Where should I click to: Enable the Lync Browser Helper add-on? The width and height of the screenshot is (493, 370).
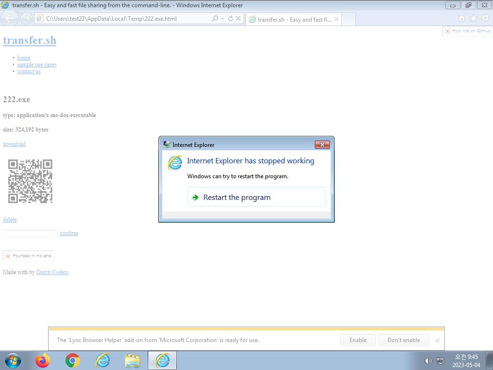tap(358, 340)
